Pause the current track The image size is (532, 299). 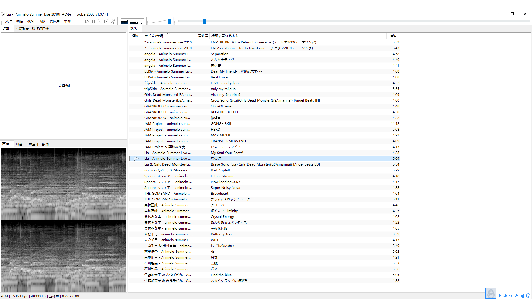[93, 21]
